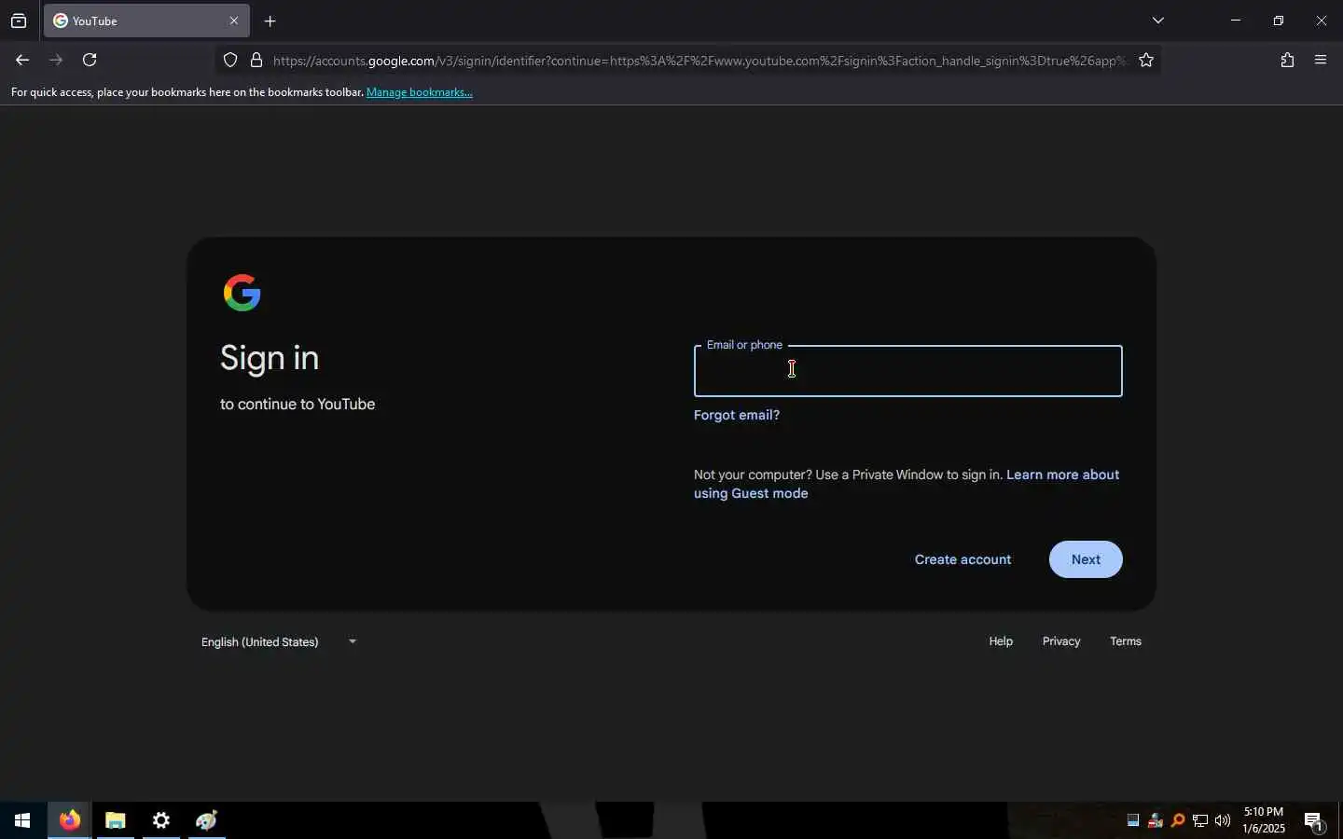Open the notification center icon
This screenshot has height=839, width=1343.
1314,821
